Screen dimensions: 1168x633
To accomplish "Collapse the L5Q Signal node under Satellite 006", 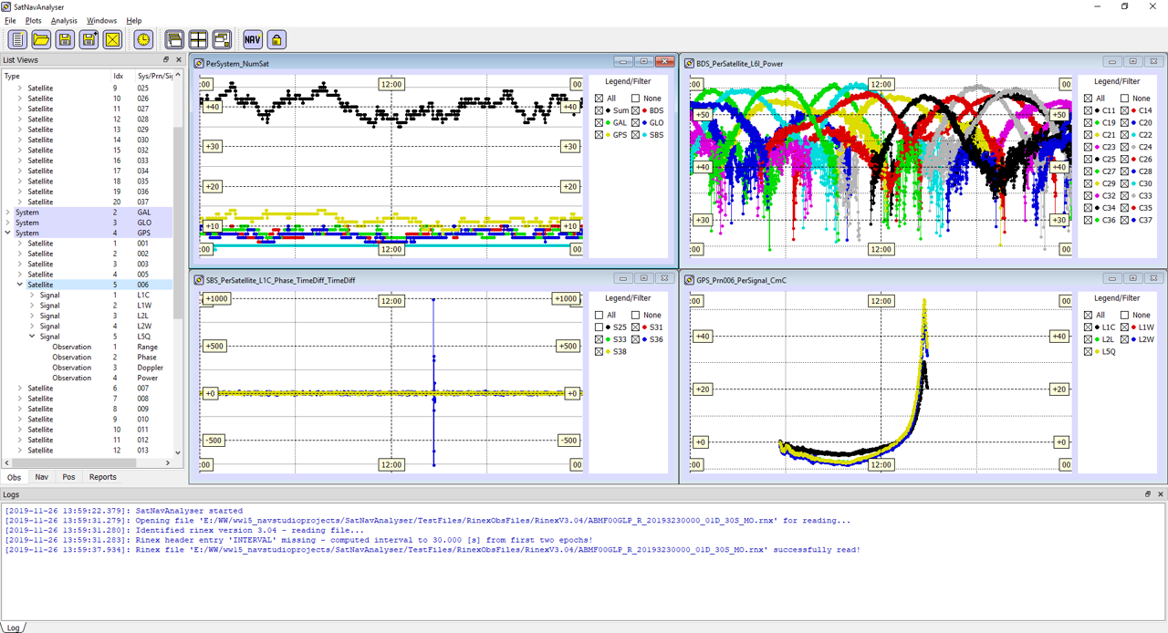I will click(32, 337).
